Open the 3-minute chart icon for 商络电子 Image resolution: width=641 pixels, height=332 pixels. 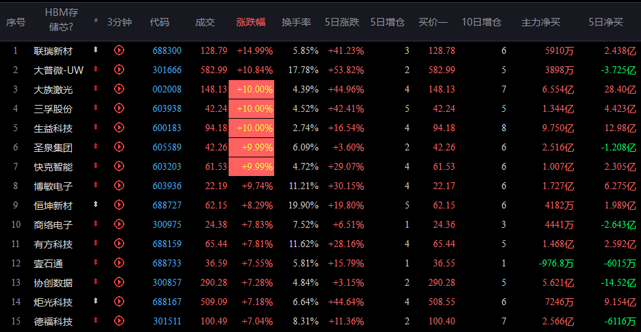point(119,224)
